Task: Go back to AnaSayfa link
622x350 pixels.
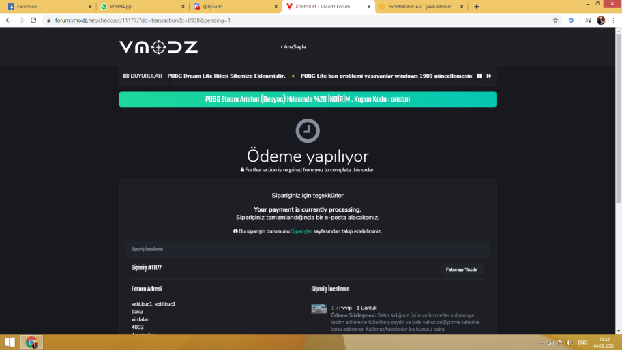Action: coord(293,47)
